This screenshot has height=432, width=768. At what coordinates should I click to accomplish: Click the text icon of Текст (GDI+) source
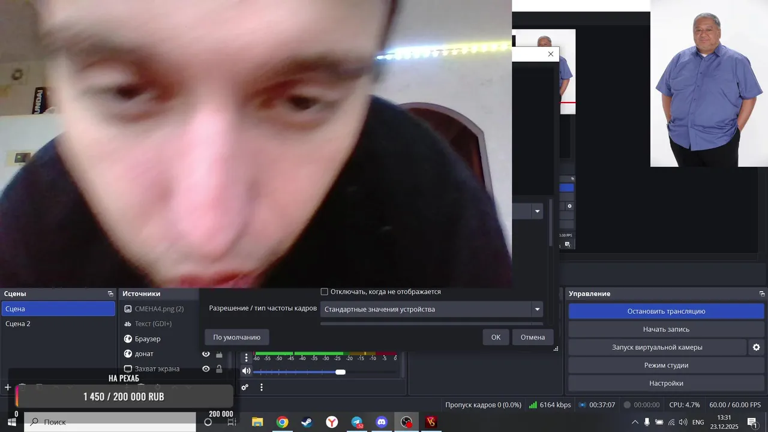pyautogui.click(x=128, y=324)
